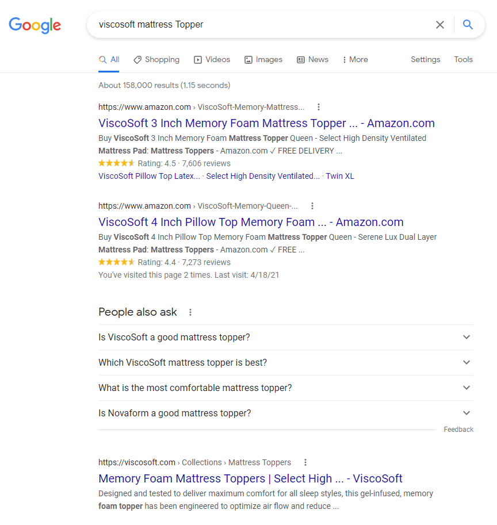Expand 'What is the most comfortable mattress topper?'
The width and height of the screenshot is (497, 525).
[x=467, y=388]
